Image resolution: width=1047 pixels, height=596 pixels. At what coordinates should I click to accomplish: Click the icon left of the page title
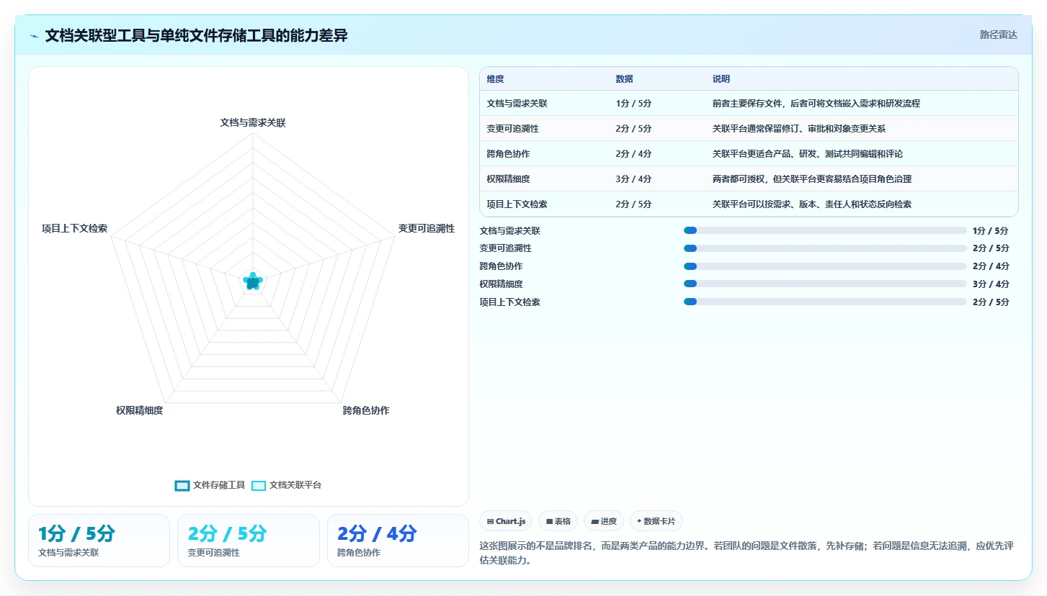click(x=35, y=36)
